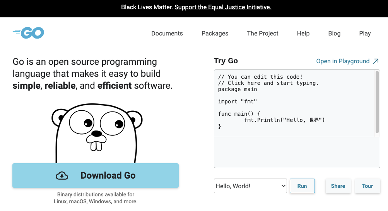Click the 'Binary distributions available for' caption
This screenshot has height=211, width=388.
coord(96,194)
